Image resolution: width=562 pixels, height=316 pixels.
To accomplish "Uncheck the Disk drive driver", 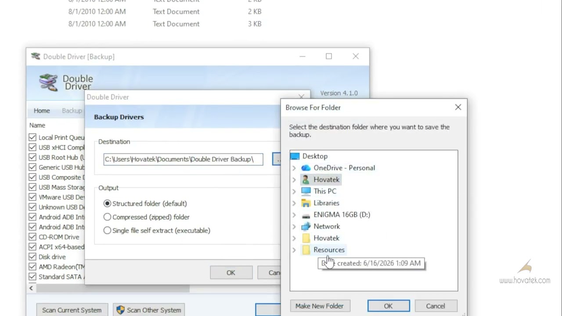I will coord(32,257).
